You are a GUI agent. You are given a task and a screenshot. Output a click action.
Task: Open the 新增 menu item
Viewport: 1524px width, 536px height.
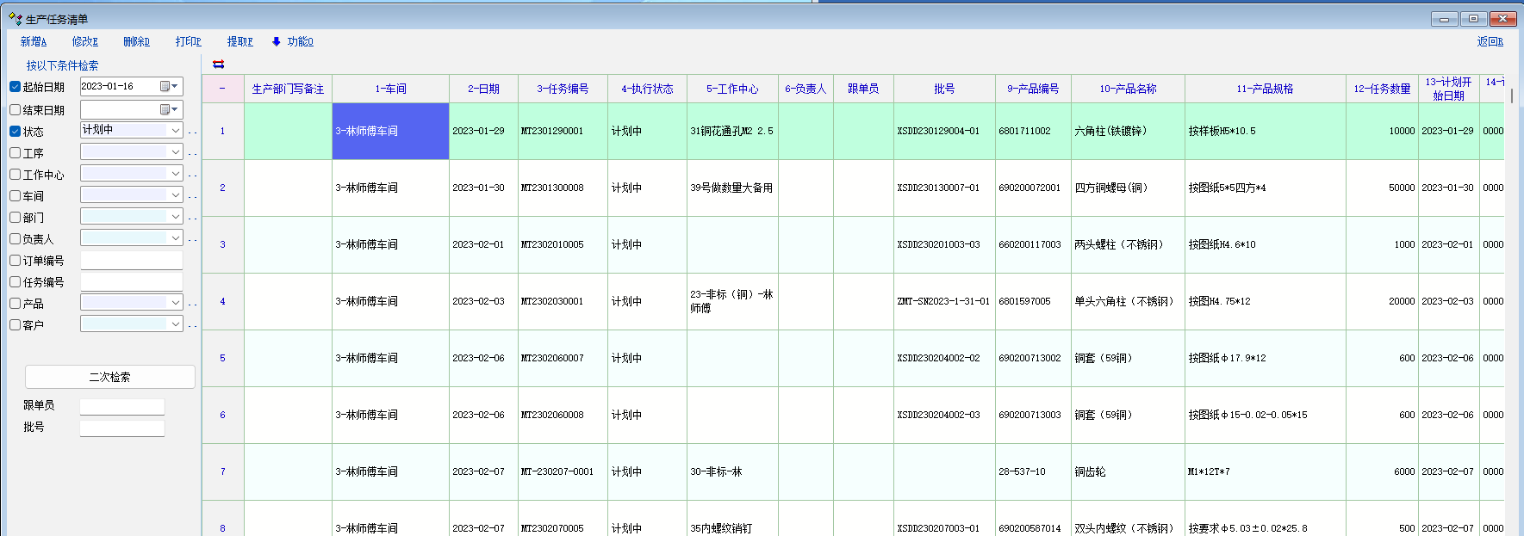click(x=34, y=41)
